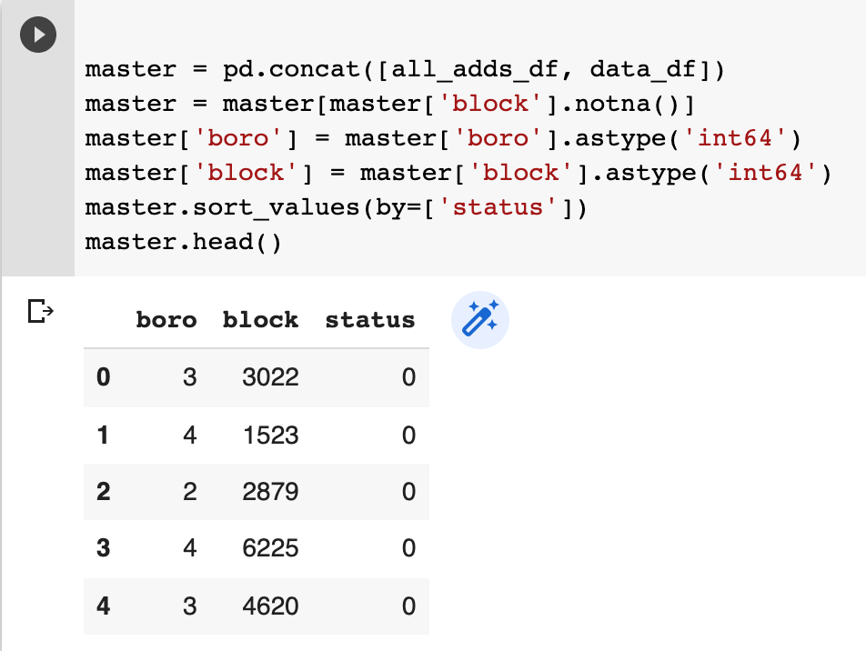Screen dimensions: 866x651
Task: Click the 'block' column header
Action: 260,320
